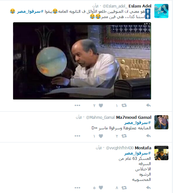
Task: Retweet Ma7moud Gamal's tweet
Action: (124, 136)
